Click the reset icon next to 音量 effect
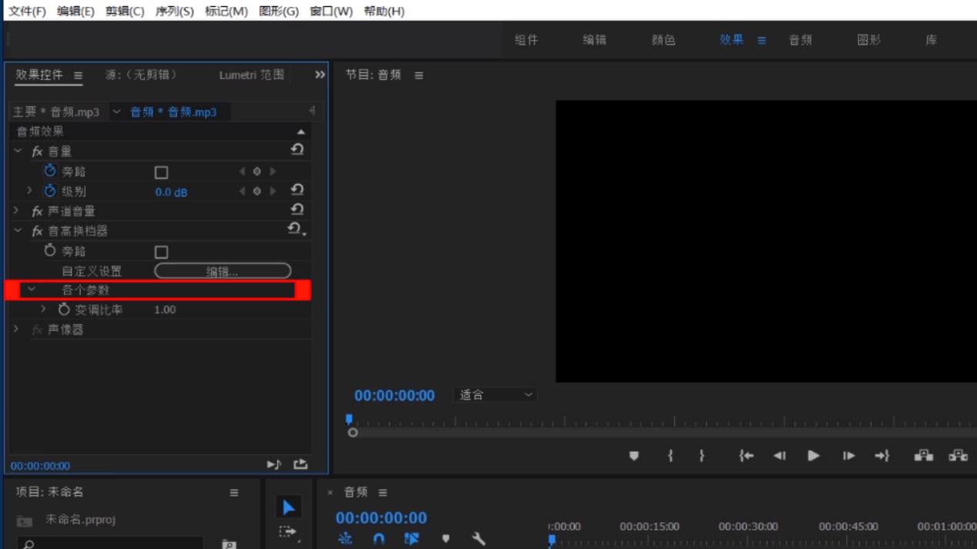 (297, 150)
